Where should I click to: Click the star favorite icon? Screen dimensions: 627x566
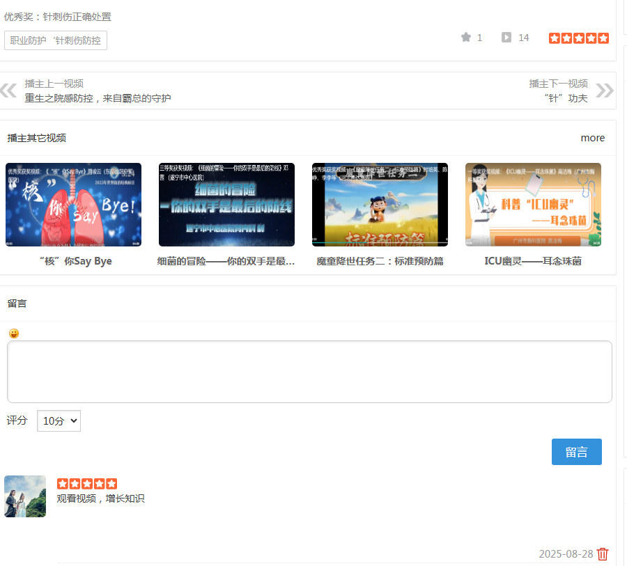click(x=466, y=38)
